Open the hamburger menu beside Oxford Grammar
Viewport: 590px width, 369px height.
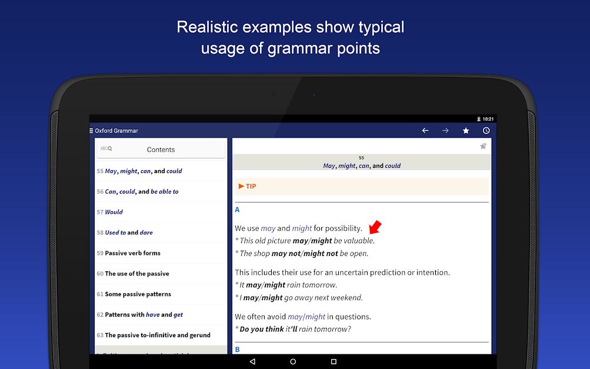click(x=91, y=131)
